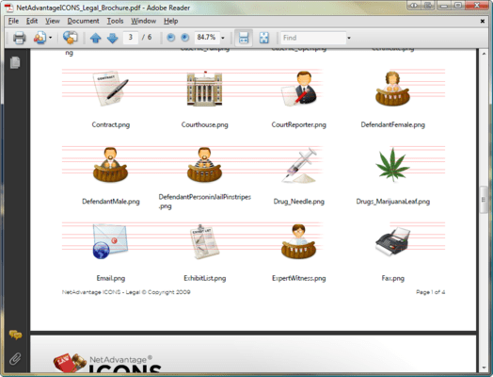Click the CourtReporter icon image
Screen dimensions: 493x377
tap(299, 89)
